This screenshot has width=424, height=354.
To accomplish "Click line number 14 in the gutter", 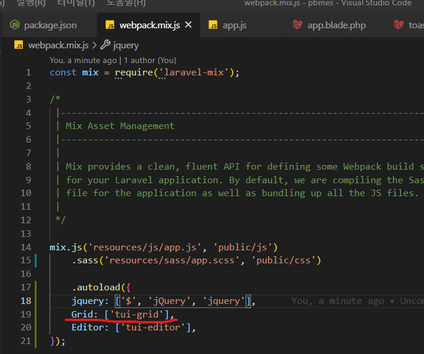I will tap(26, 247).
